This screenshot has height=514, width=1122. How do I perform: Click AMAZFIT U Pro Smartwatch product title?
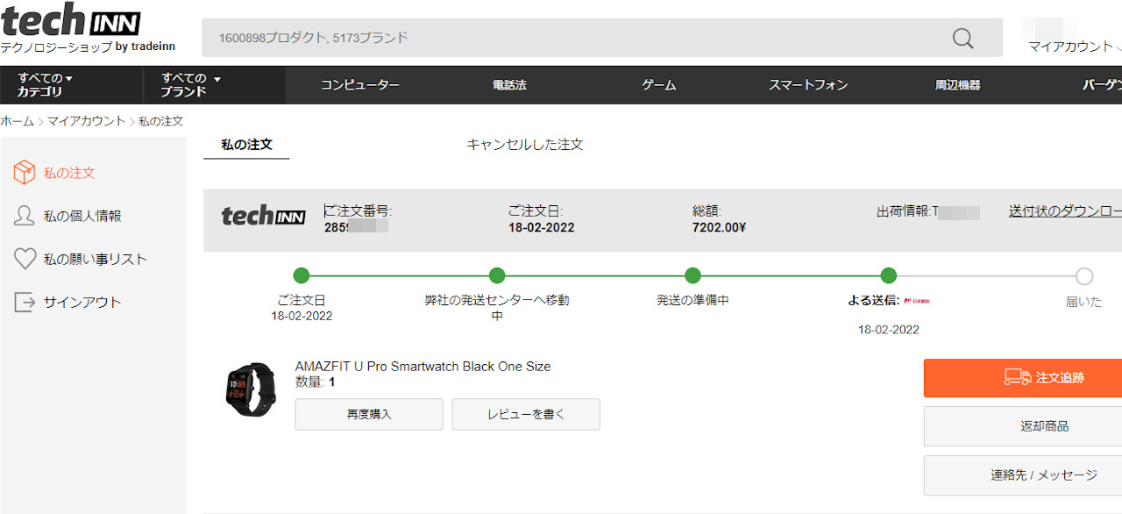(423, 367)
